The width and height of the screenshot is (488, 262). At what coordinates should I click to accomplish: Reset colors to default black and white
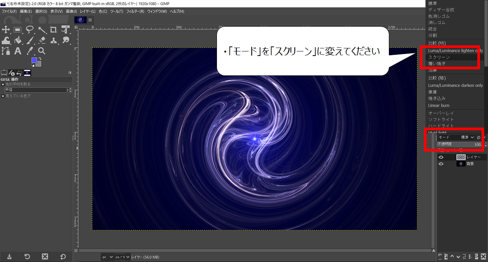pyautogui.click(x=33, y=65)
